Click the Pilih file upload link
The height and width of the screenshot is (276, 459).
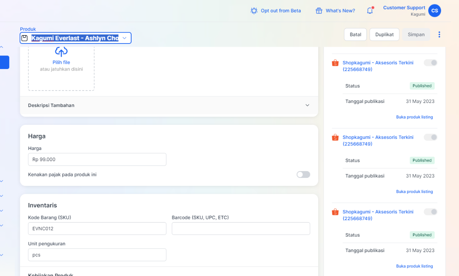[x=61, y=62]
